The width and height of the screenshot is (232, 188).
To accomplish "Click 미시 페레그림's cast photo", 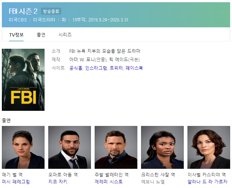I will [23, 147].
